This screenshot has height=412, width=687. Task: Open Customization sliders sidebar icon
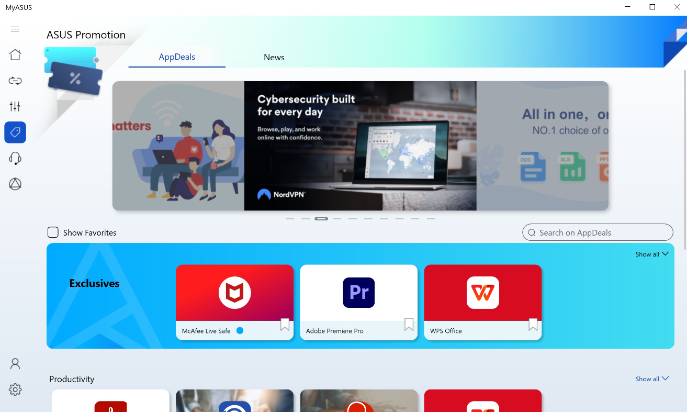[15, 106]
